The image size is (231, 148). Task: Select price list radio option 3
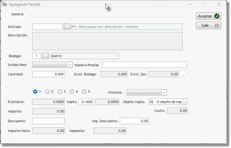coord(60,92)
